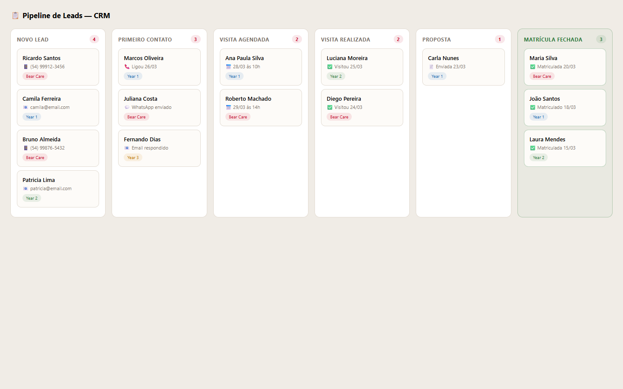The height and width of the screenshot is (389, 623).
Task: Click the calendar icon on Roberto Machado card
Action: pyautogui.click(x=228, y=107)
